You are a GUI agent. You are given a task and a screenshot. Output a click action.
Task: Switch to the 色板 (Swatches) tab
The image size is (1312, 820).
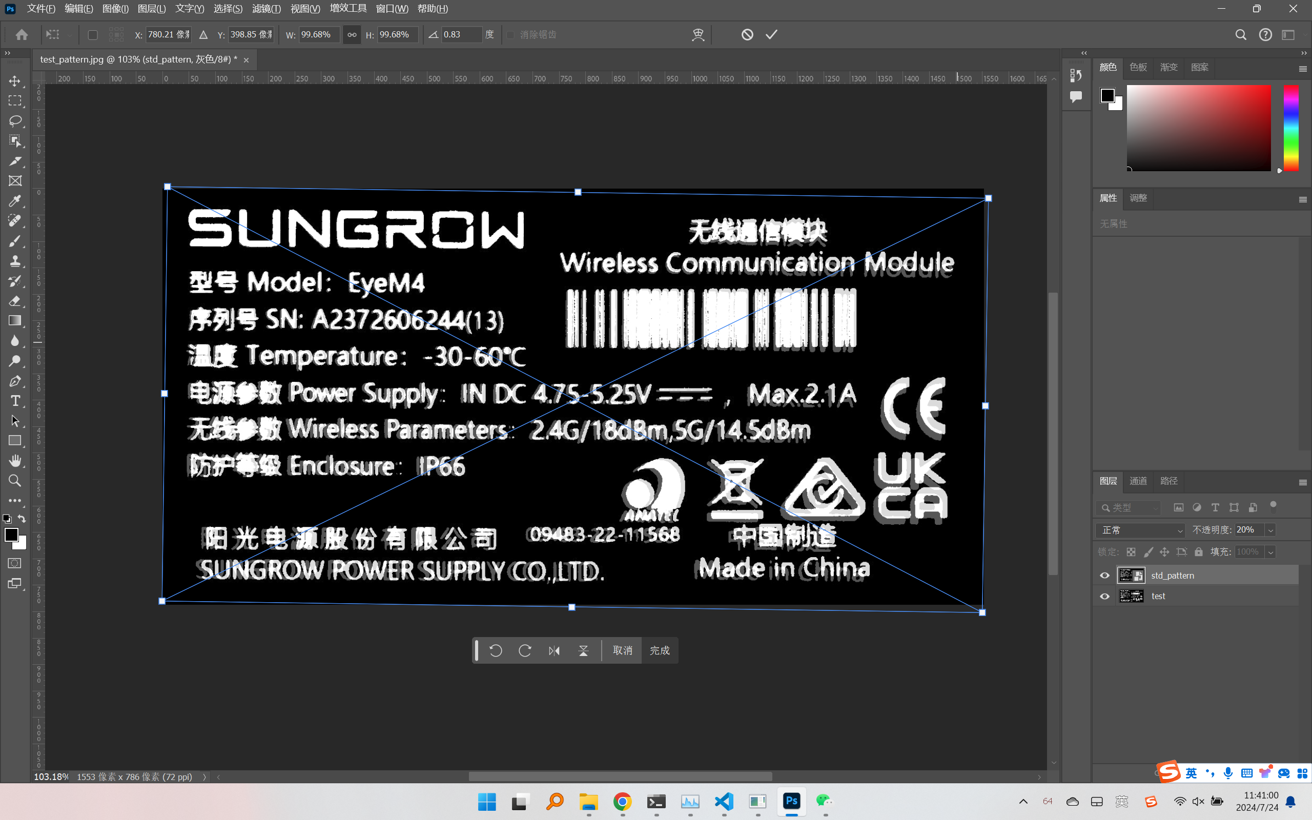pos(1138,67)
